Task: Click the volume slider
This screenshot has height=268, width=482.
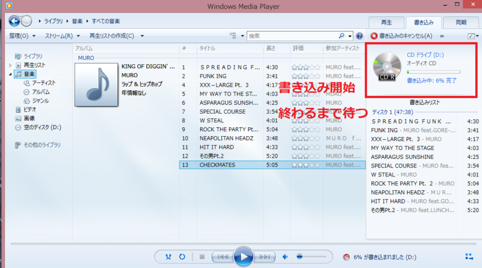Action: click(x=311, y=257)
